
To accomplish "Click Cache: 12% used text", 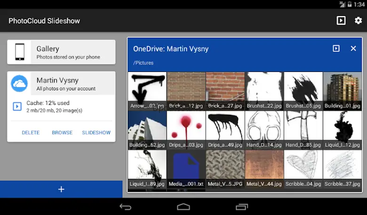I will click(48, 103).
